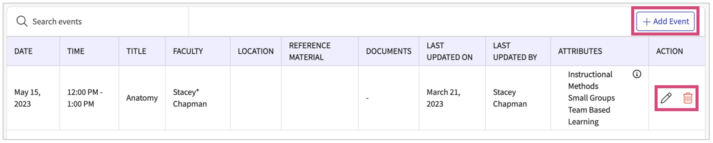Click the TITLE column header
713x143 pixels.
pyautogui.click(x=136, y=51)
